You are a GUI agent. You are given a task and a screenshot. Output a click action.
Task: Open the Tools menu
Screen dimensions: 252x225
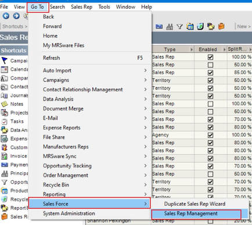pyautogui.click(x=104, y=7)
